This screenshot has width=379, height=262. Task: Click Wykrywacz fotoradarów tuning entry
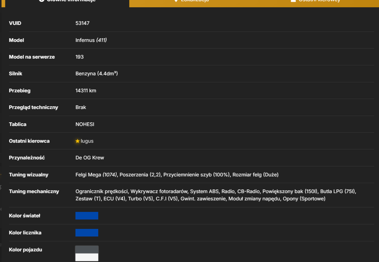[159, 192]
